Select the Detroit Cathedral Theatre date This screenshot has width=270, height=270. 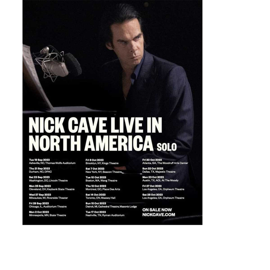111,205
